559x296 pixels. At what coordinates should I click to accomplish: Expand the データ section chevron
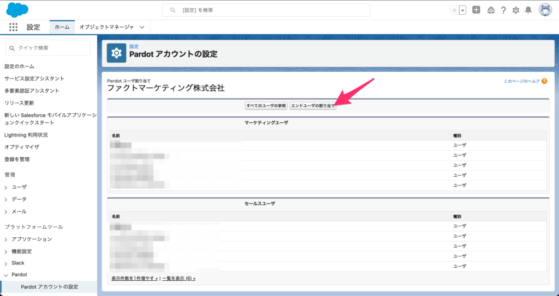point(6,200)
